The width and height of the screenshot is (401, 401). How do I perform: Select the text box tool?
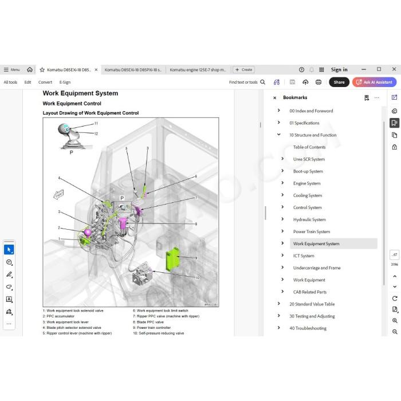coord(9,299)
